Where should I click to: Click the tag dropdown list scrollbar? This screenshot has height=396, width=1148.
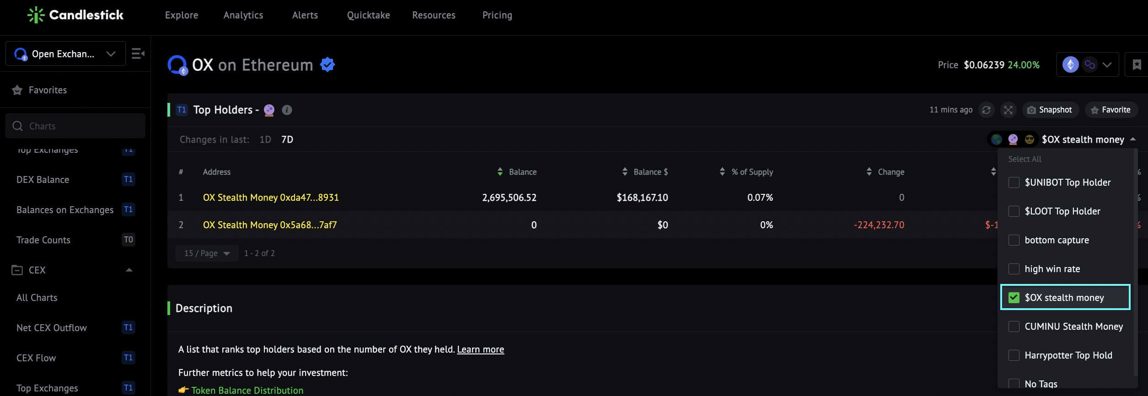tap(1135, 263)
